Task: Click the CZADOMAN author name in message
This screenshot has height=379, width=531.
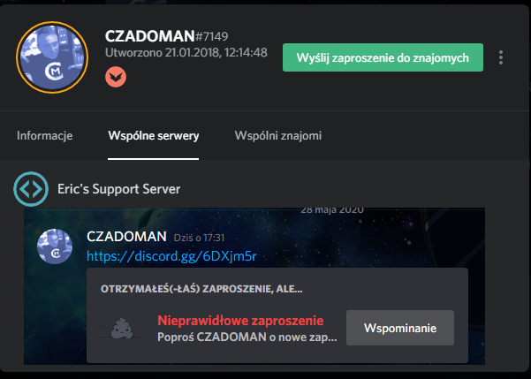Action: [x=126, y=237]
